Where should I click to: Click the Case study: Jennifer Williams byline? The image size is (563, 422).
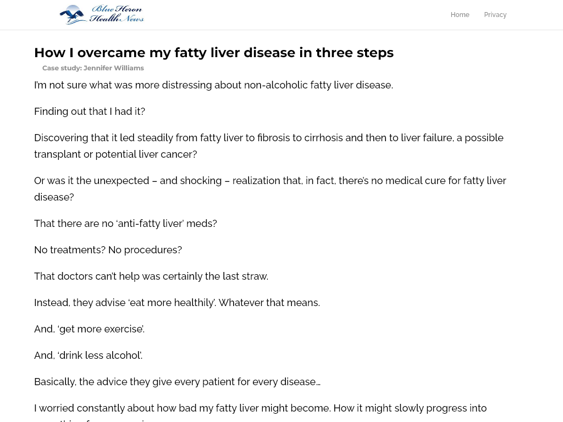[93, 68]
